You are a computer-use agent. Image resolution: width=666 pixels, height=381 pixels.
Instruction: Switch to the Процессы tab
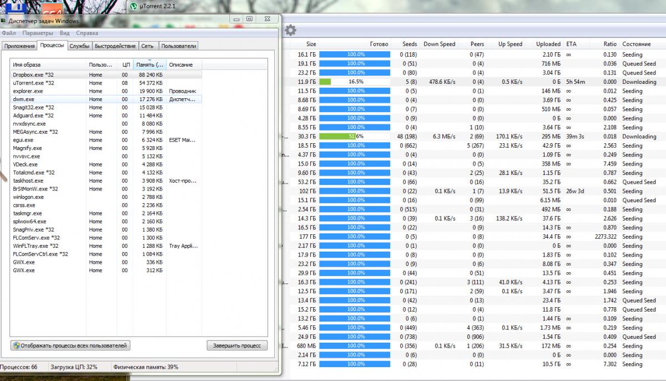pyautogui.click(x=52, y=46)
